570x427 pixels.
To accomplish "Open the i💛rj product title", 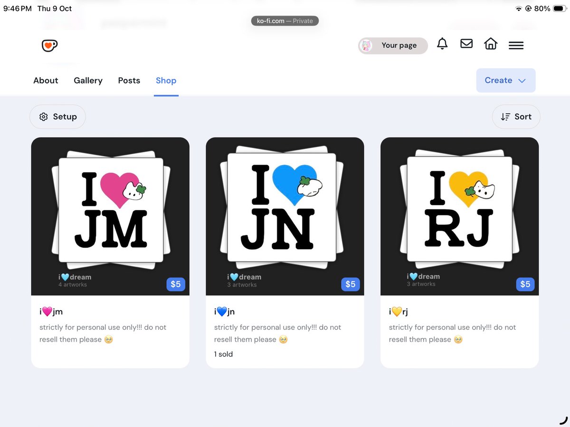I will pyautogui.click(x=399, y=312).
